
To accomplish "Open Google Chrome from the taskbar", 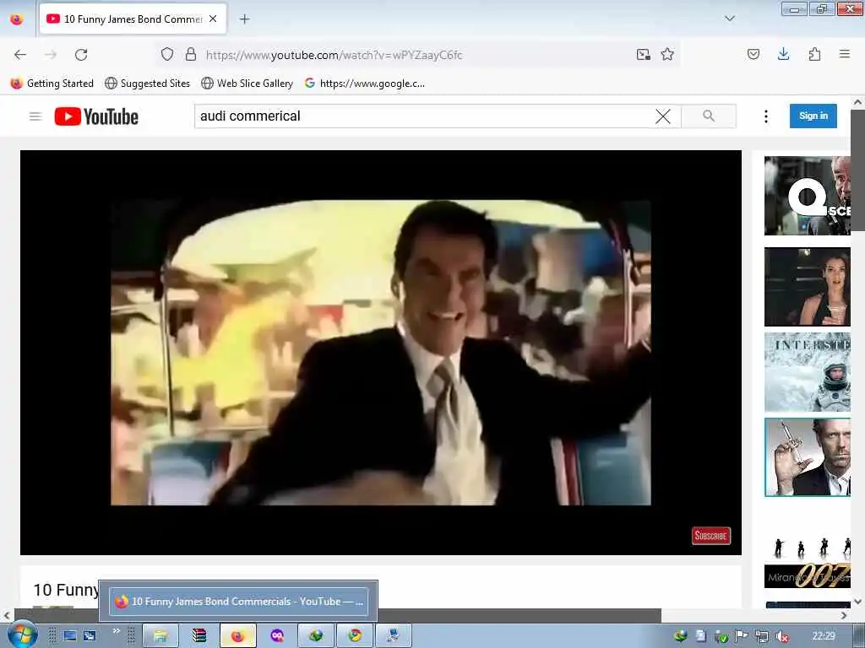I will (355, 636).
